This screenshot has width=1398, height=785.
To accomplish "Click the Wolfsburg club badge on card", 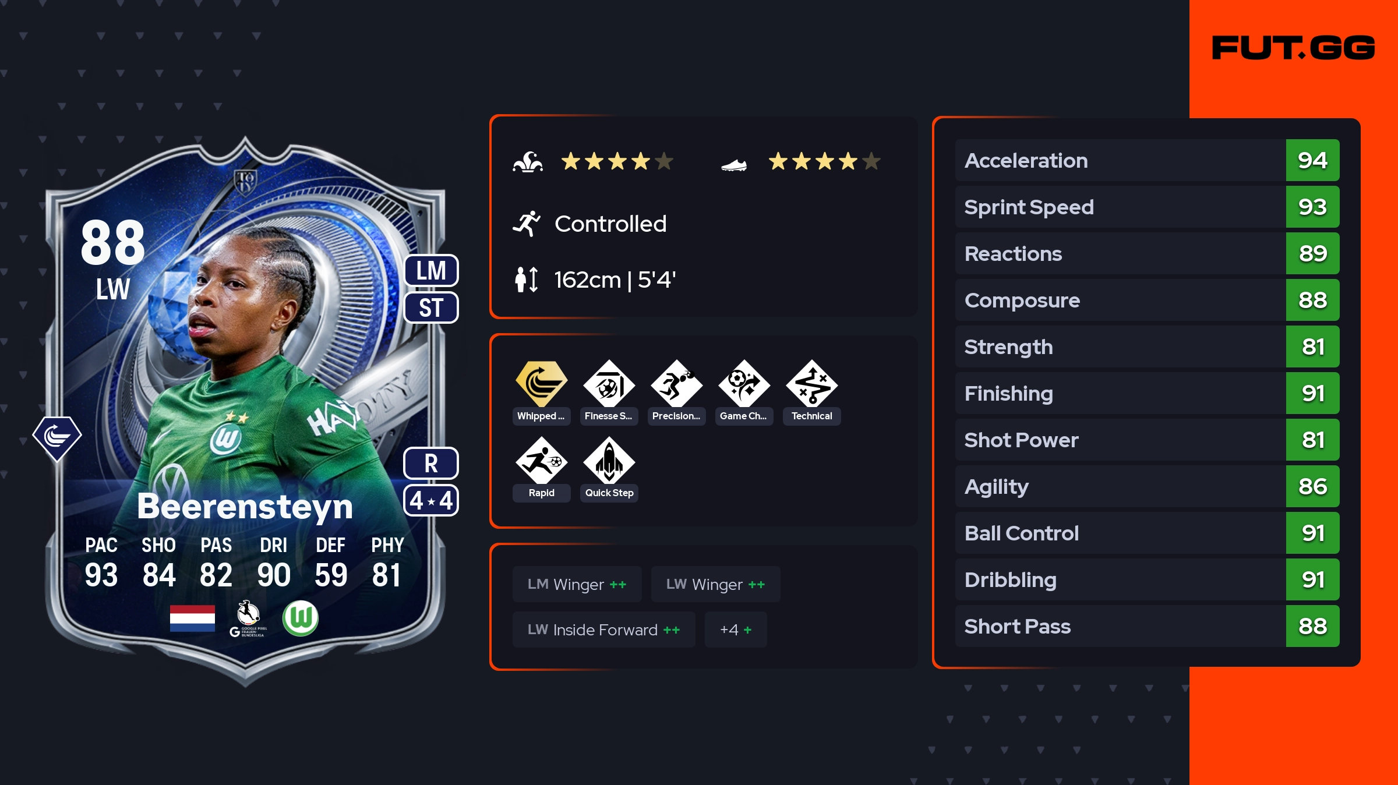I will (x=301, y=618).
